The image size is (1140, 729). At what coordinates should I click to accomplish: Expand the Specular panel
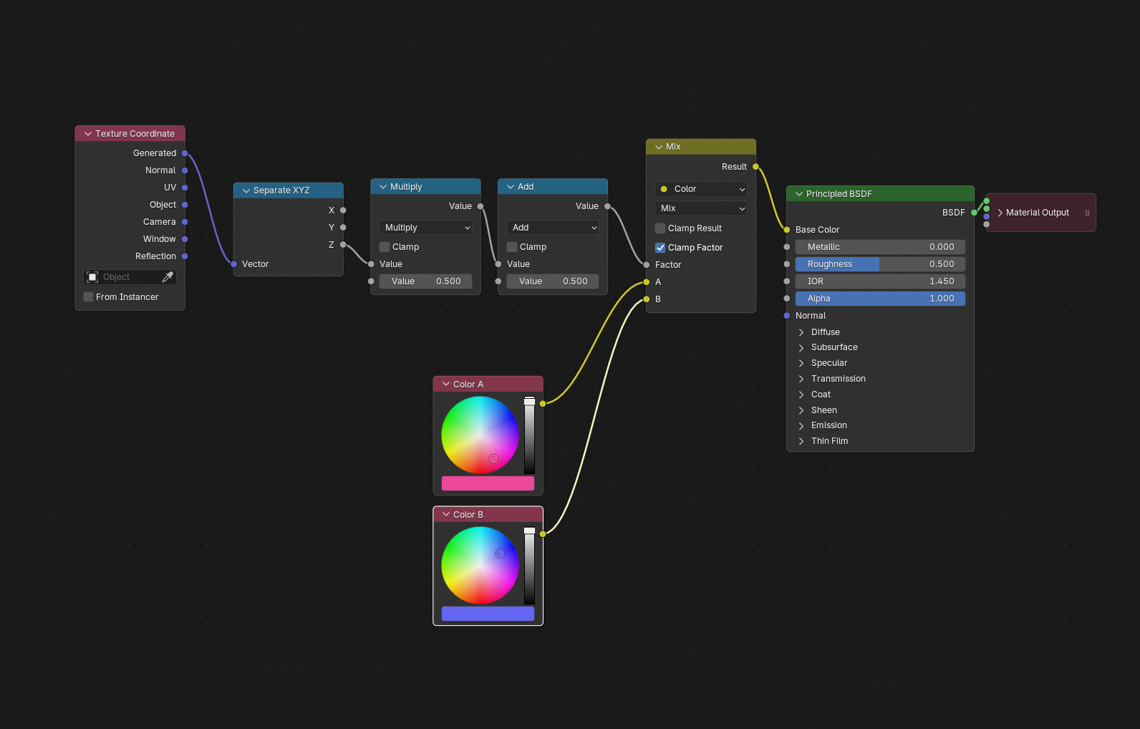point(801,363)
